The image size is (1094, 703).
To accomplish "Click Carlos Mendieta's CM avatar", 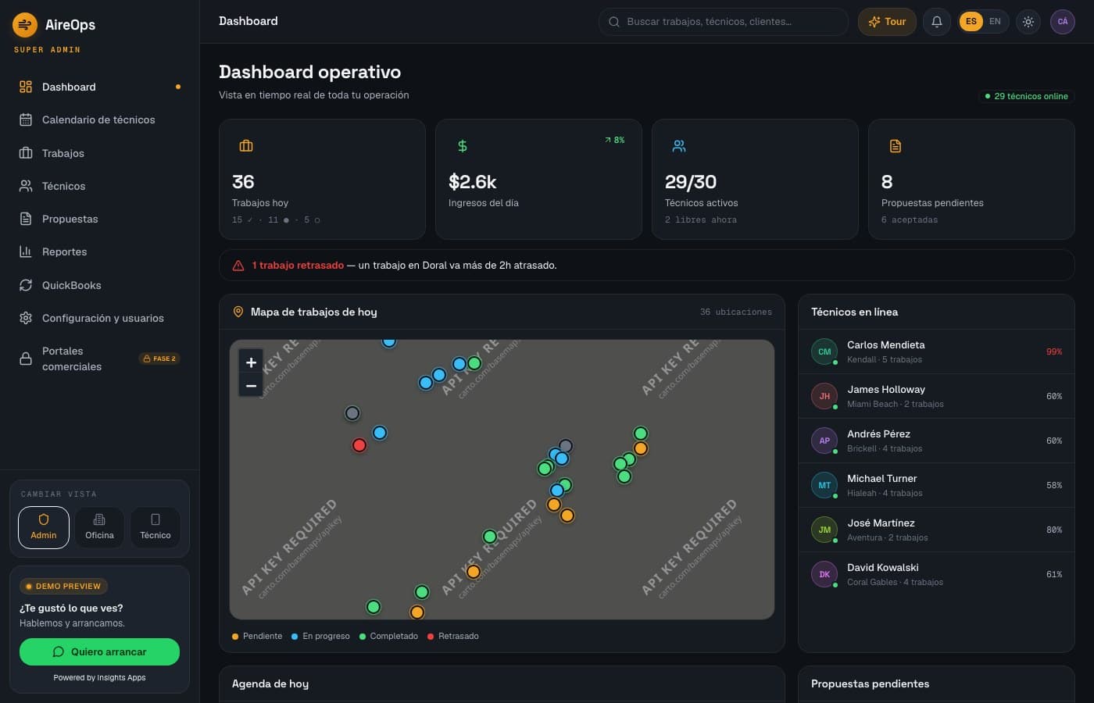I will coord(824,351).
